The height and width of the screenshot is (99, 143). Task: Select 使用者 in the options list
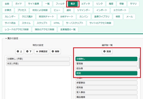tap(106, 88)
